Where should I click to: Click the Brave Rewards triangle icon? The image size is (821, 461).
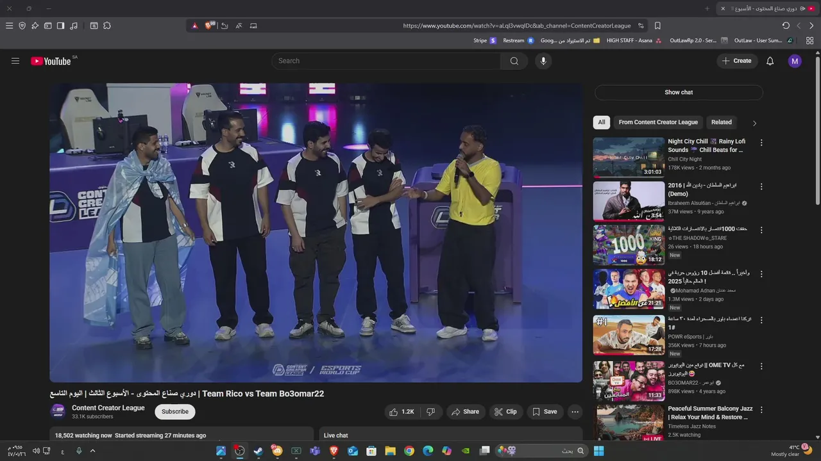(195, 26)
